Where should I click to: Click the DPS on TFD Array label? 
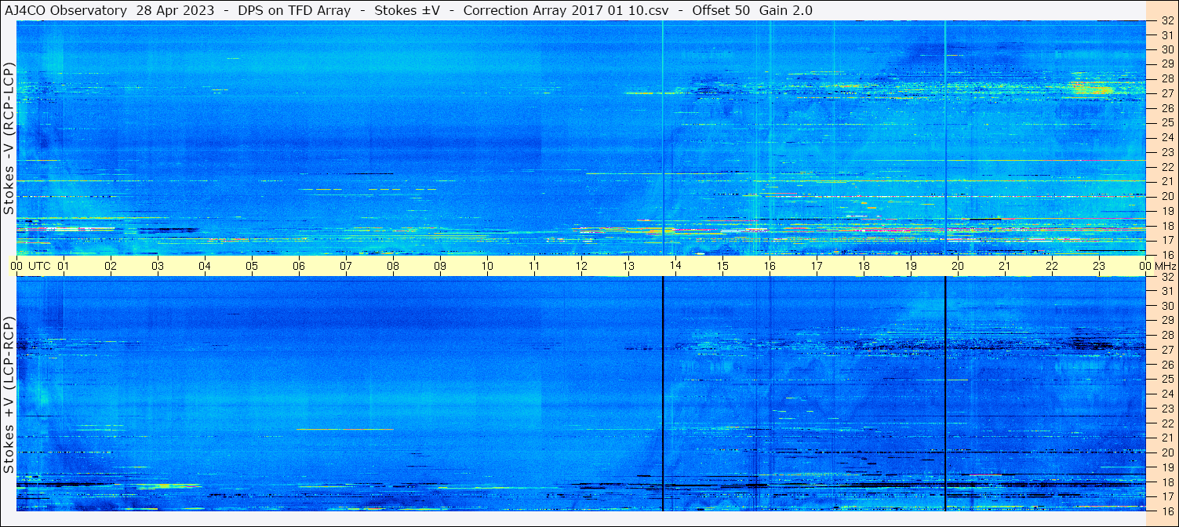tap(294, 10)
